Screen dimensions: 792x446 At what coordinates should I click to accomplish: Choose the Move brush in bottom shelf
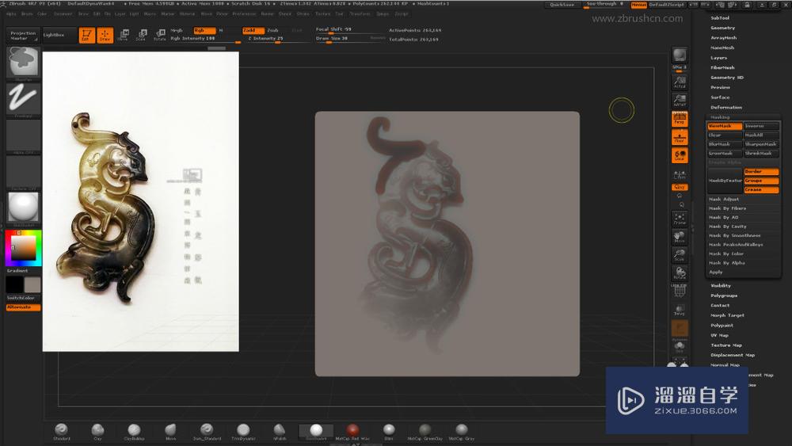(x=171, y=431)
